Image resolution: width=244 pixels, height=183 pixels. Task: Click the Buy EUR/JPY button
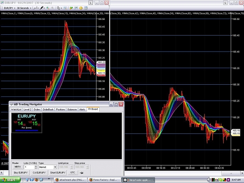[21, 172]
